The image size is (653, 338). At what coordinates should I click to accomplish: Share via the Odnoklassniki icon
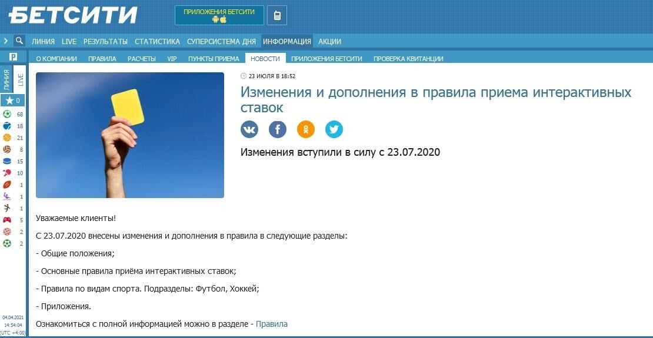coord(306,129)
